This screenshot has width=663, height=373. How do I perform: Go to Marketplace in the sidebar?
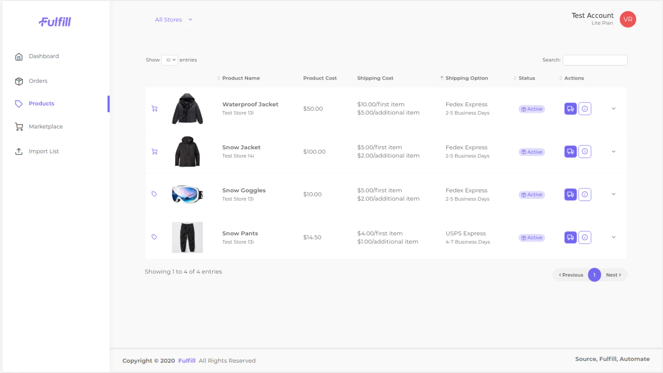point(46,127)
